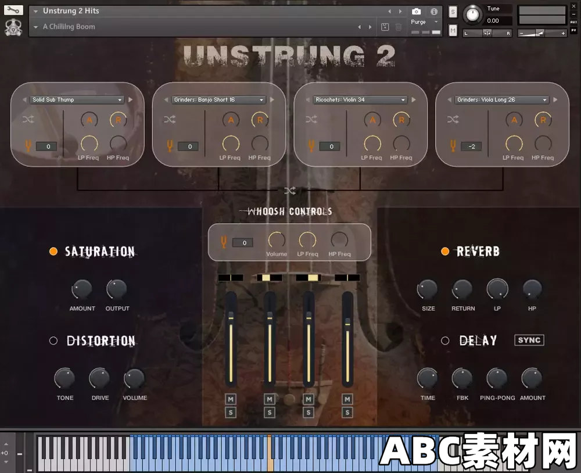Open the Ricochets Violin 34 sample dropdown
Viewport: 581px width, 473px height.
coord(360,99)
